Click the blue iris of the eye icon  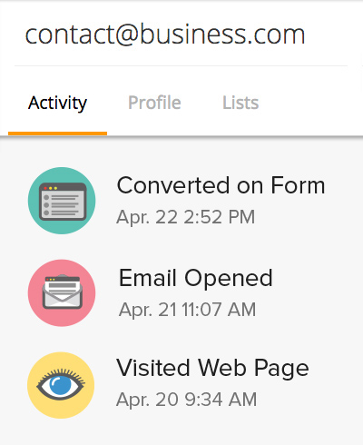61,385
